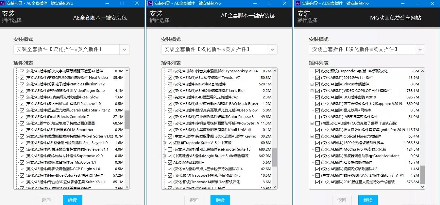Expand the VIDEO COPILOT AK全套插件 node
The height and width of the screenshot is (205, 440).
312,91
